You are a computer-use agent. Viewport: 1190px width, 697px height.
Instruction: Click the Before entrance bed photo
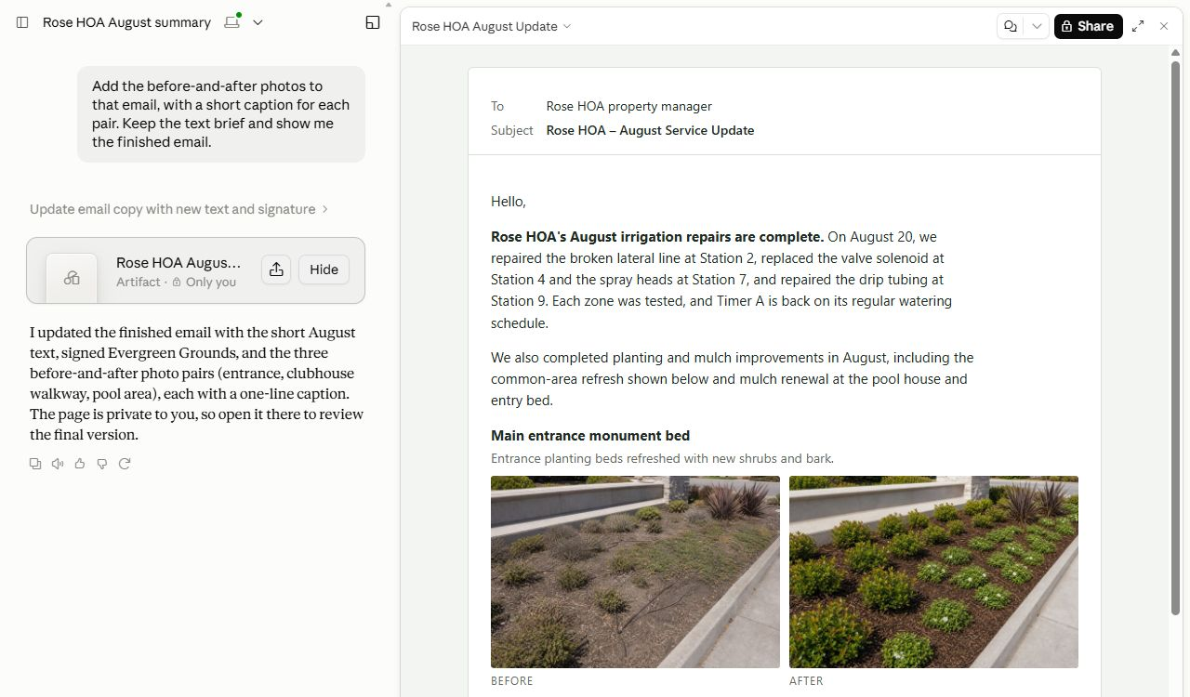[x=635, y=572]
